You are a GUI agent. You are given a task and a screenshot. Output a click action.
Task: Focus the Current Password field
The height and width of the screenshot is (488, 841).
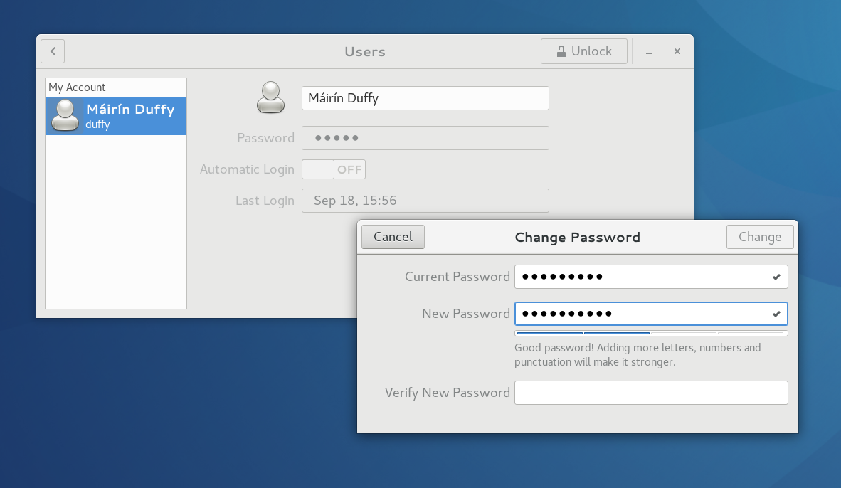pos(640,277)
